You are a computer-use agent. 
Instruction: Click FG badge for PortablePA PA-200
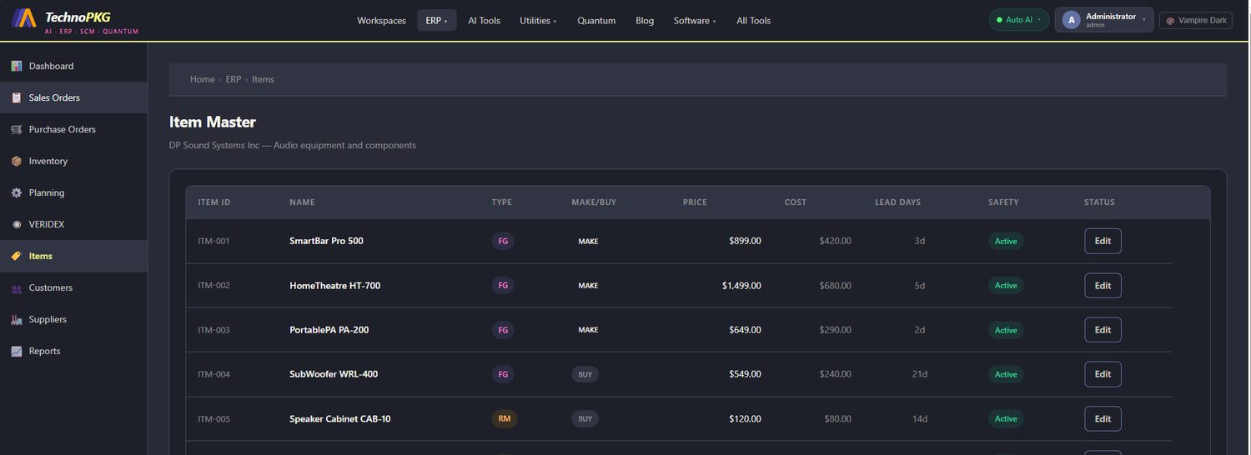pyautogui.click(x=503, y=330)
